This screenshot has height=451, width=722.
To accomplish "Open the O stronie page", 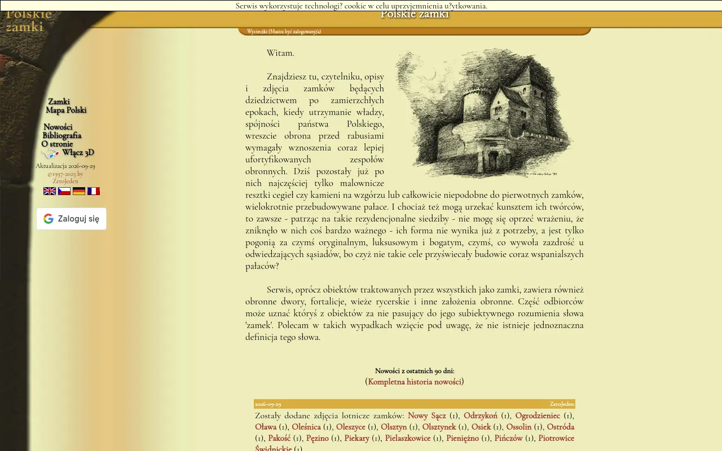I will [58, 144].
